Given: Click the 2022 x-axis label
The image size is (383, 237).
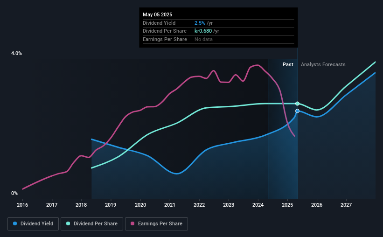Looking at the screenshot, I should (x=199, y=205).
